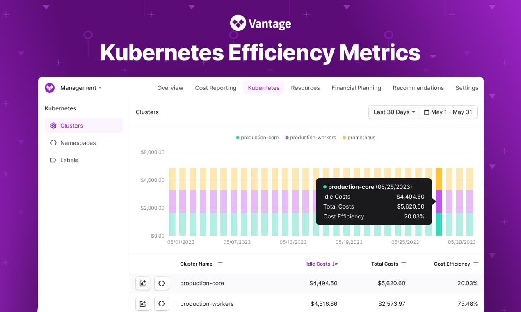Click the chart report icon for production-core
The height and width of the screenshot is (312, 521).
point(142,283)
